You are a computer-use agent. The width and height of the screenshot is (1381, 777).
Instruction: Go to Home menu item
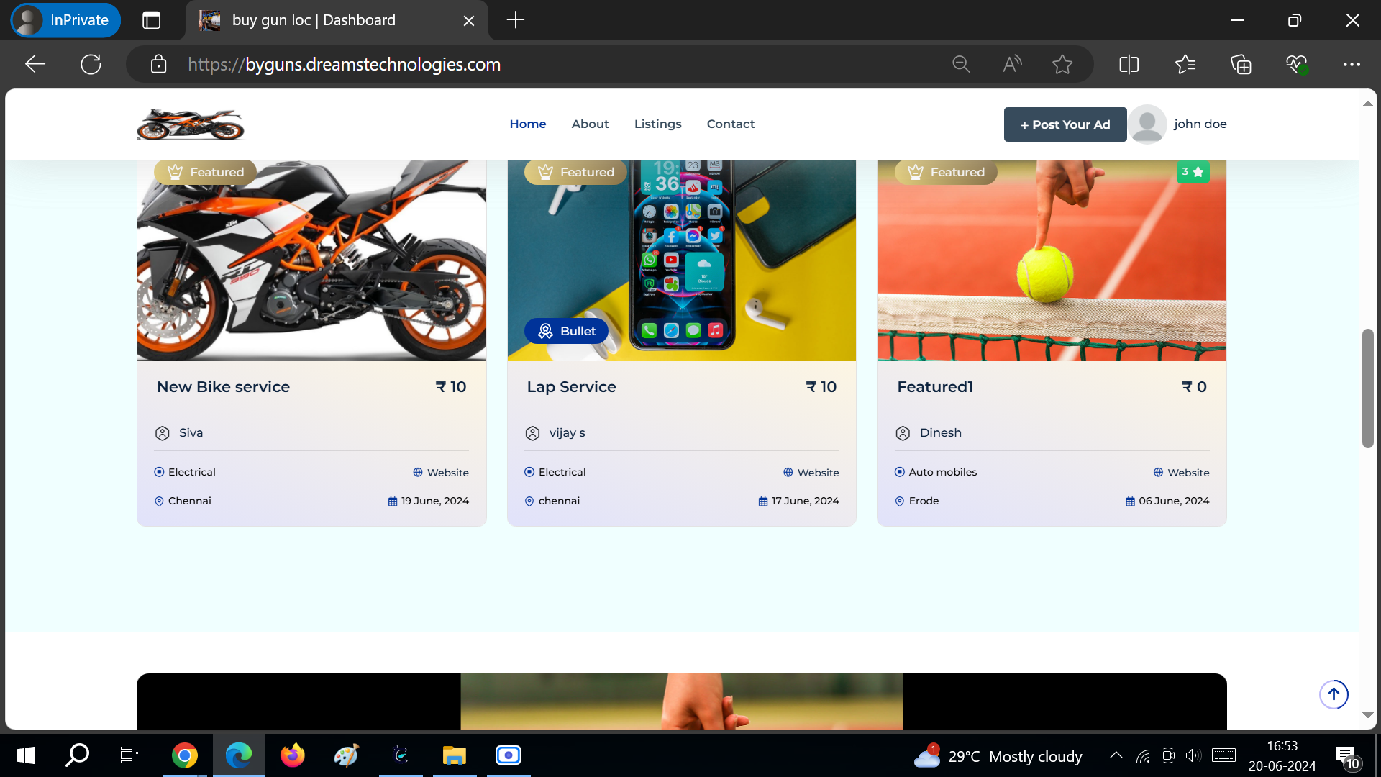[x=528, y=124]
